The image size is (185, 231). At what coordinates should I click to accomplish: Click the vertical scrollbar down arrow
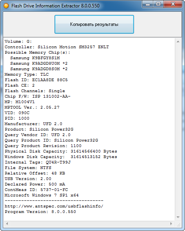(x=178, y=217)
